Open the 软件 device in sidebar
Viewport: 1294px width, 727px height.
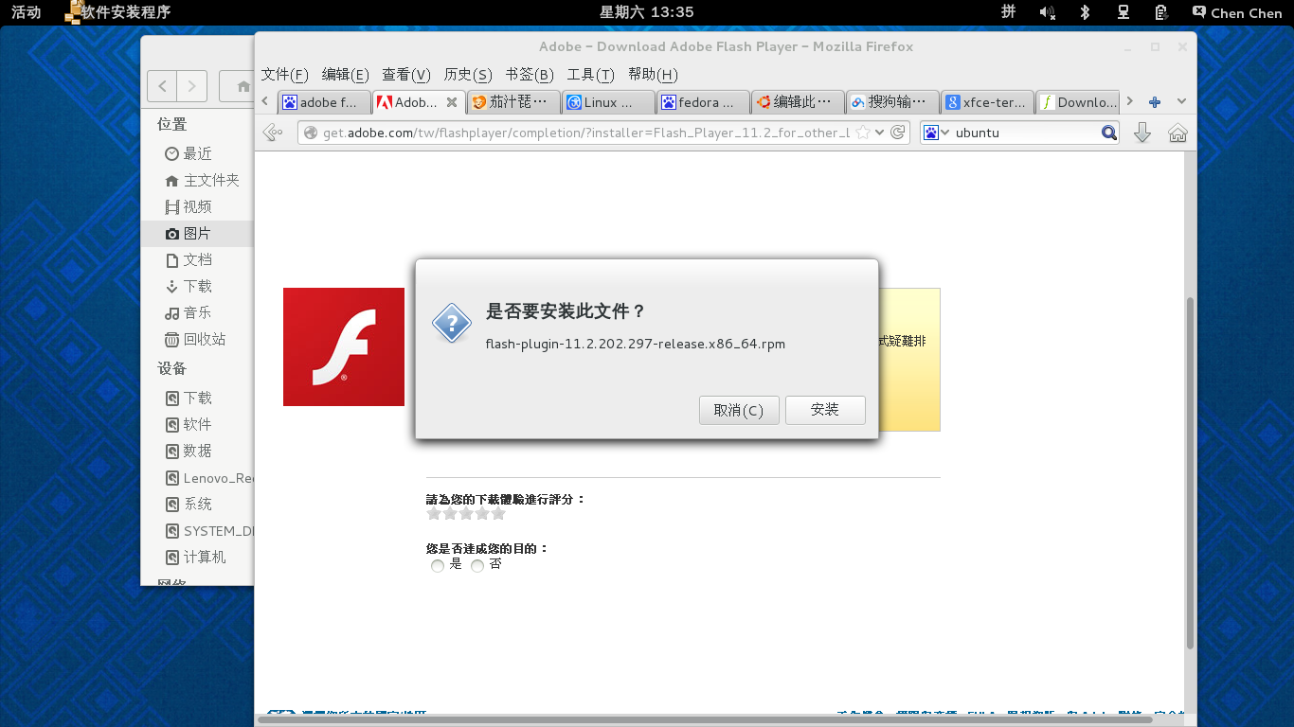(196, 424)
